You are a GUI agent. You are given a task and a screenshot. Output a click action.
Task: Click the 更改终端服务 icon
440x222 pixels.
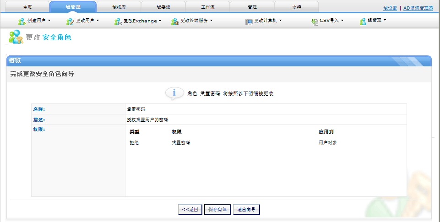(x=174, y=21)
